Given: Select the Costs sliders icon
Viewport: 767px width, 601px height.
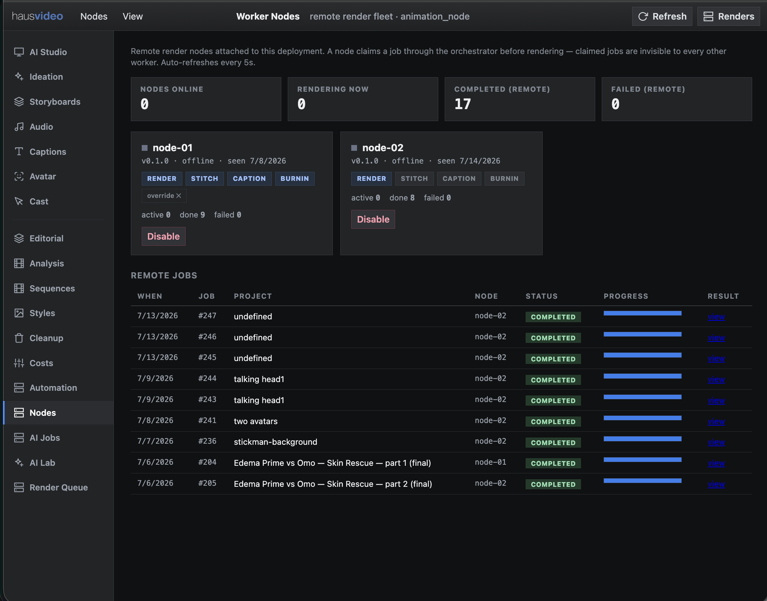Looking at the screenshot, I should click(19, 363).
